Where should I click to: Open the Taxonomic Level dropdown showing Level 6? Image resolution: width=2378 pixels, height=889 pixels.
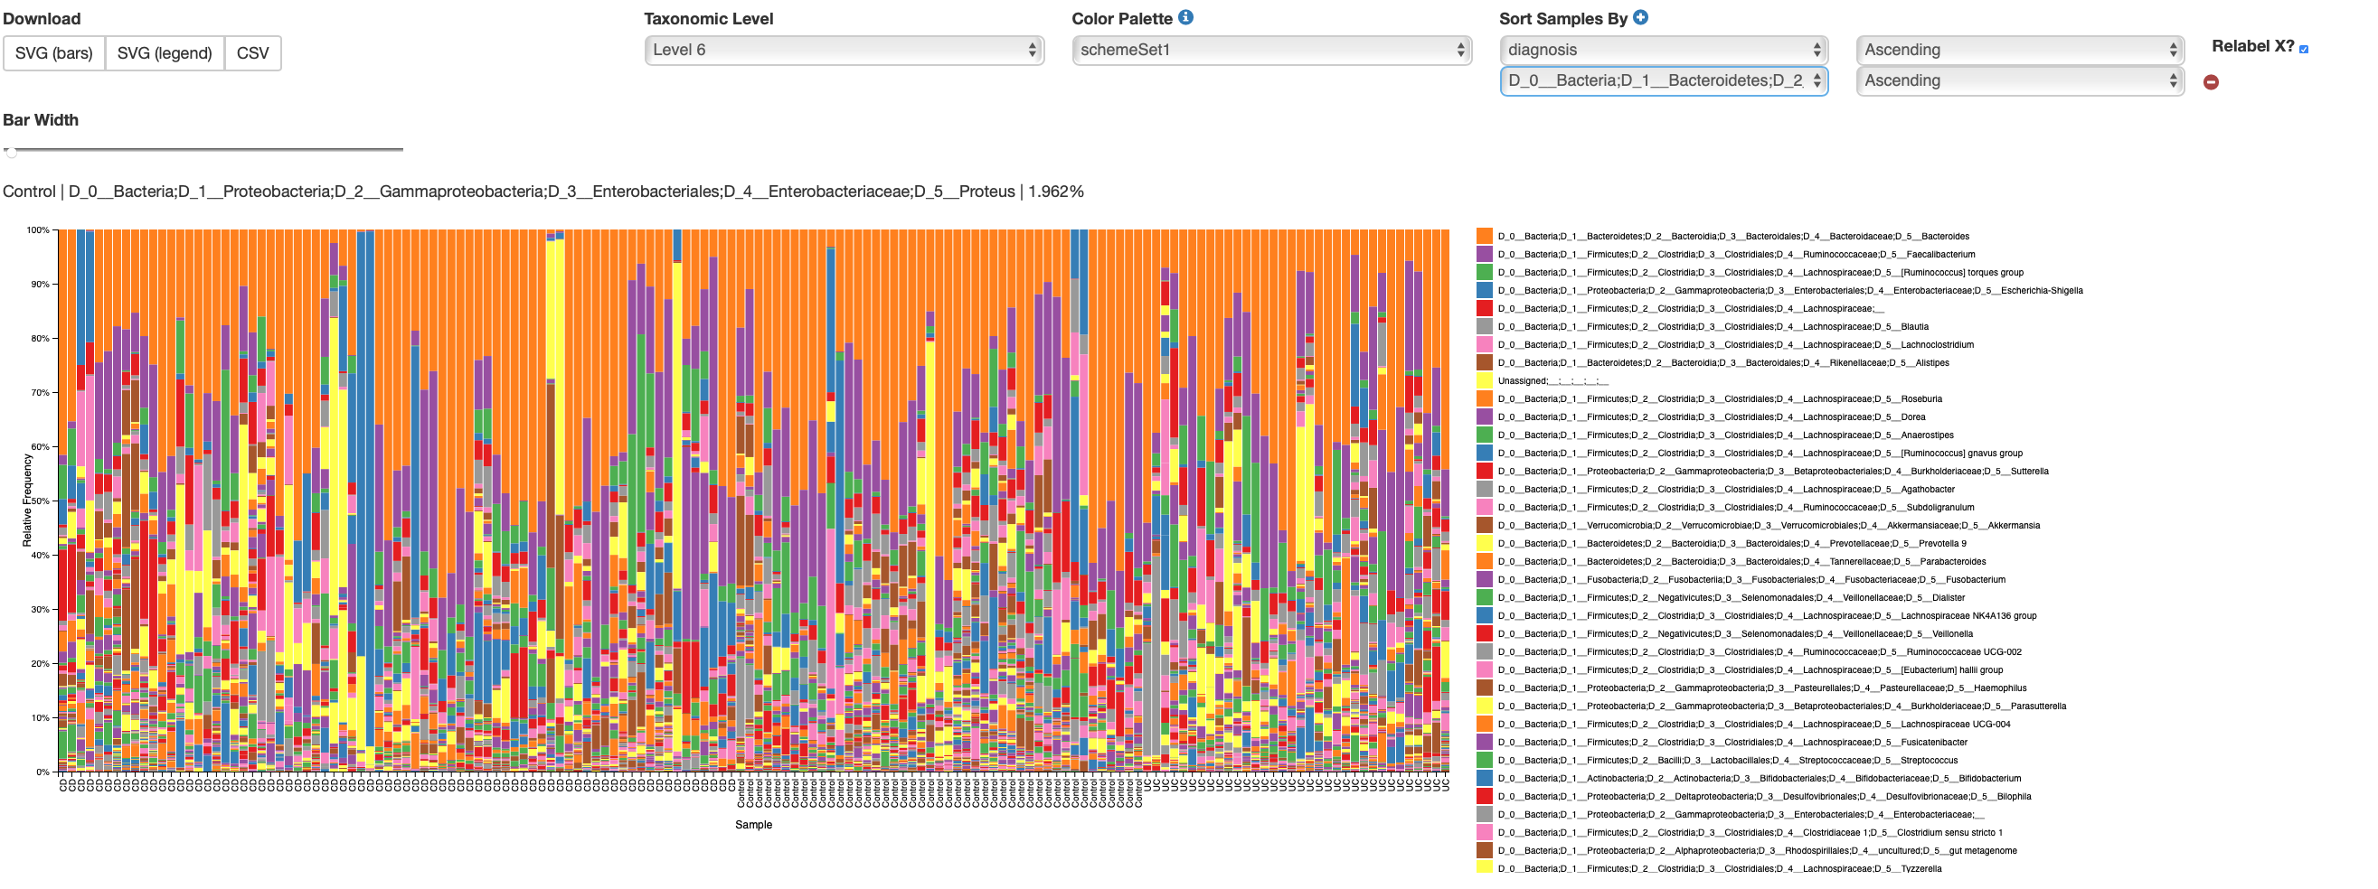pyautogui.click(x=844, y=50)
